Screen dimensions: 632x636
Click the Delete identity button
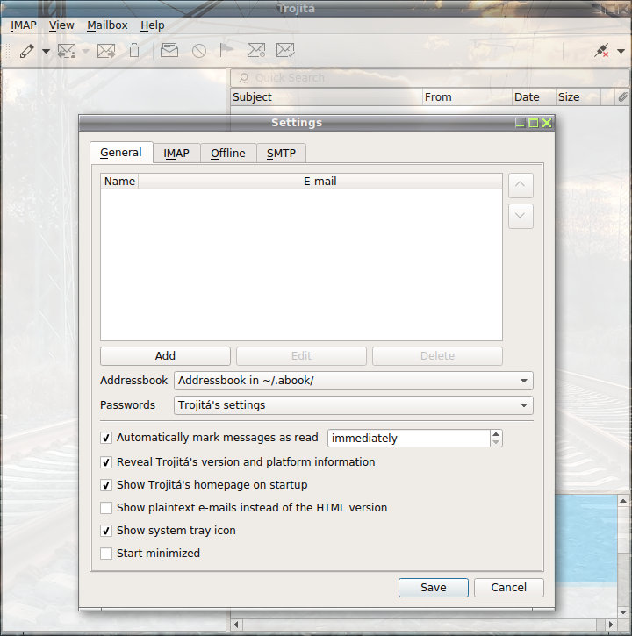point(437,356)
